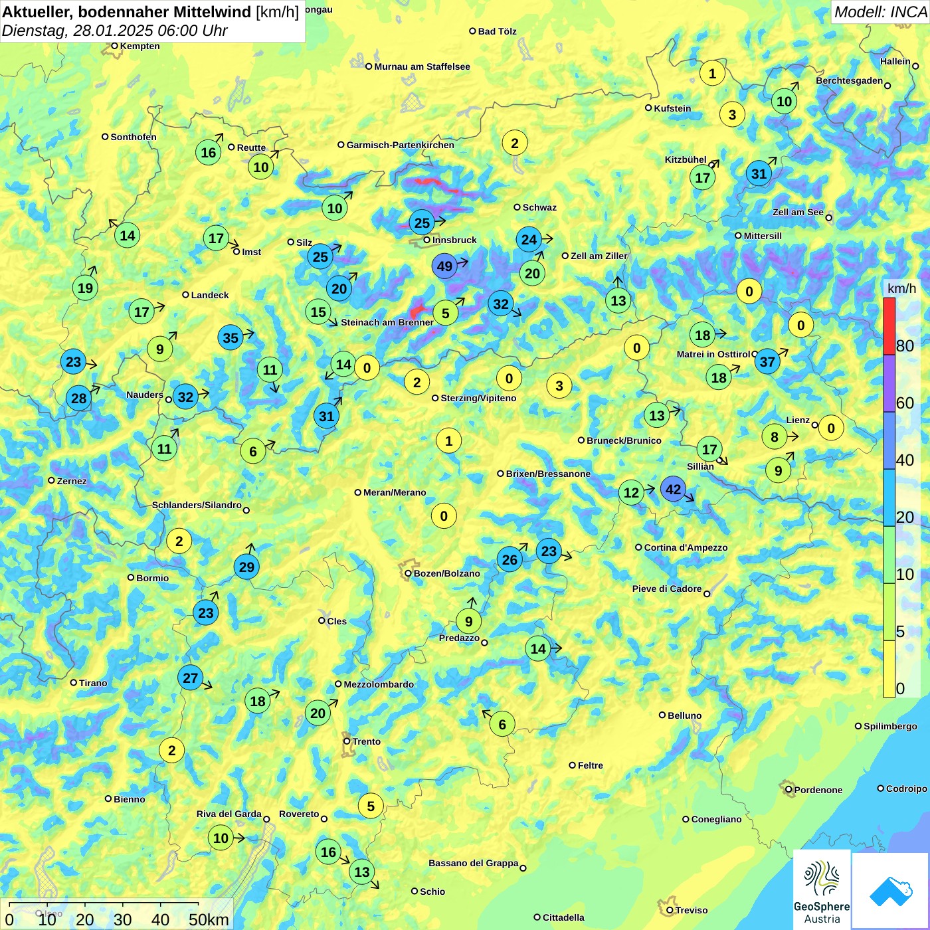
Task: Select the 19 km/h wind marker
Action: [x=85, y=288]
